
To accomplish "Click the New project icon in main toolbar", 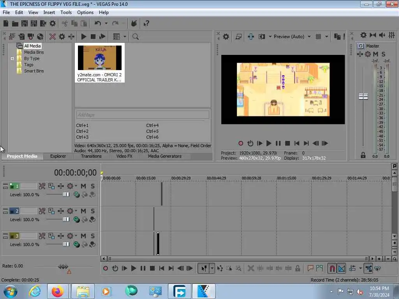I will click(6, 24).
